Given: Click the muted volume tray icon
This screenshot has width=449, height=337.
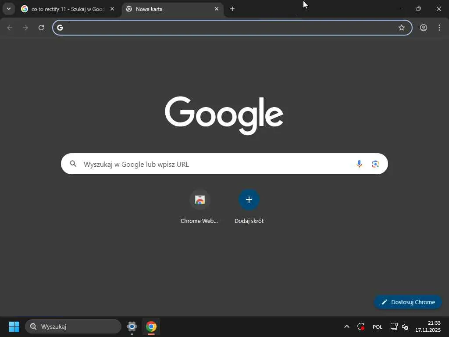Looking at the screenshot, I should [405, 326].
